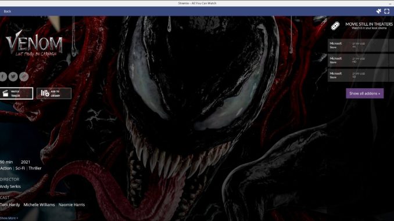Image resolution: width=394 pixels, height=221 pixels.
Task: Click the theater ticket icon
Action: pos(335,26)
